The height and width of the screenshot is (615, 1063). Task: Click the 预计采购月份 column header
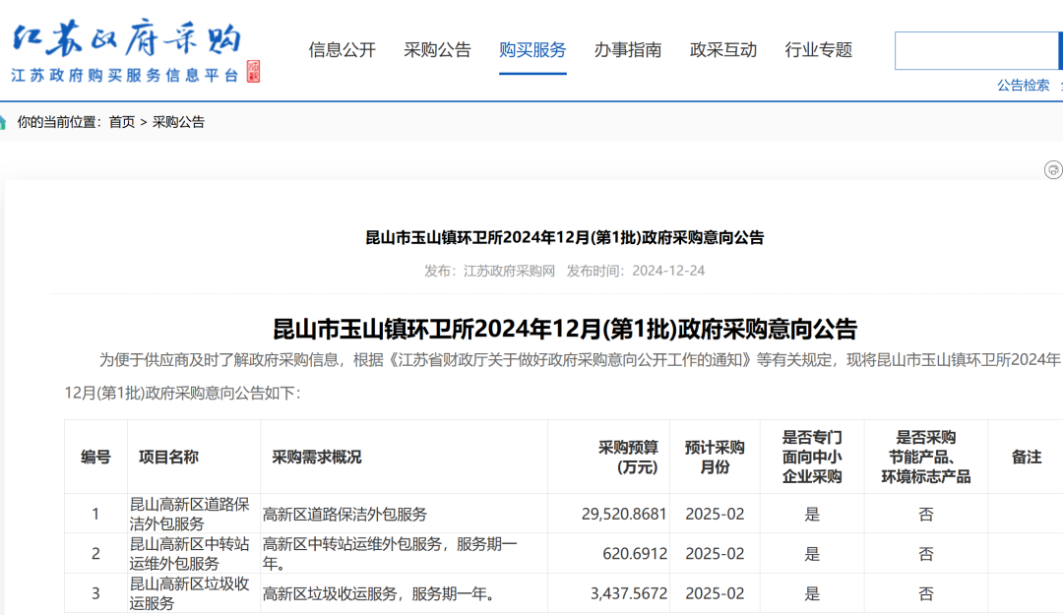[x=715, y=457]
